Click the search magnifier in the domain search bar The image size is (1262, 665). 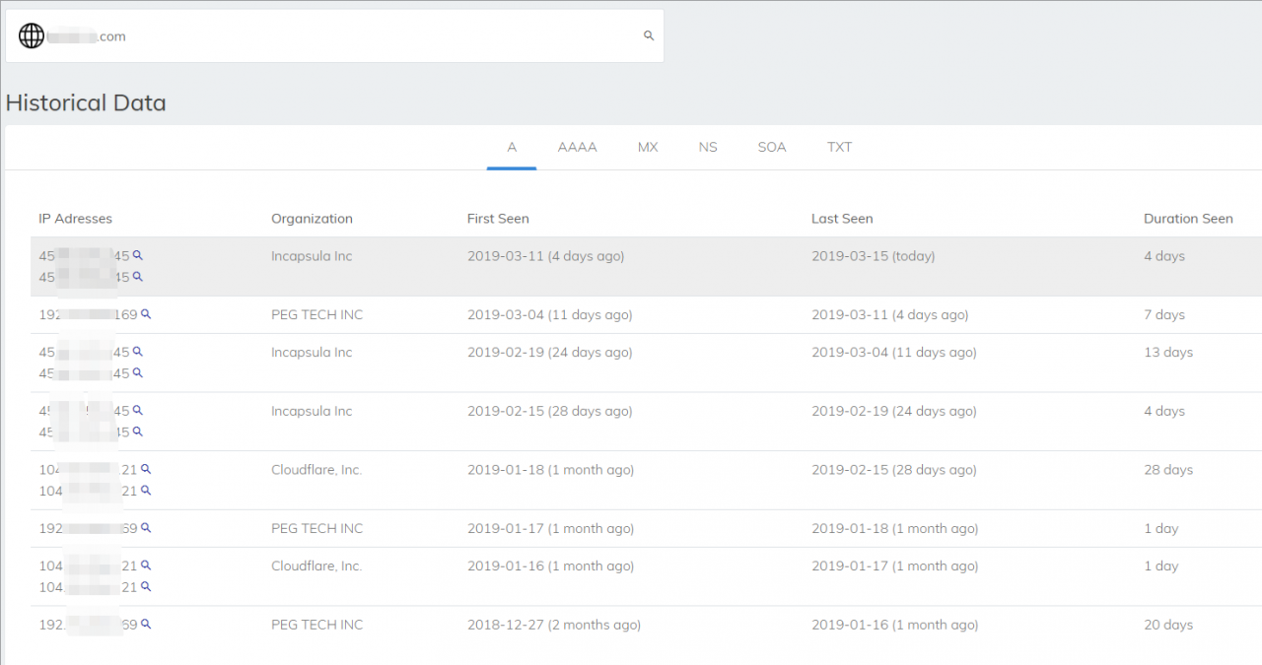(649, 35)
